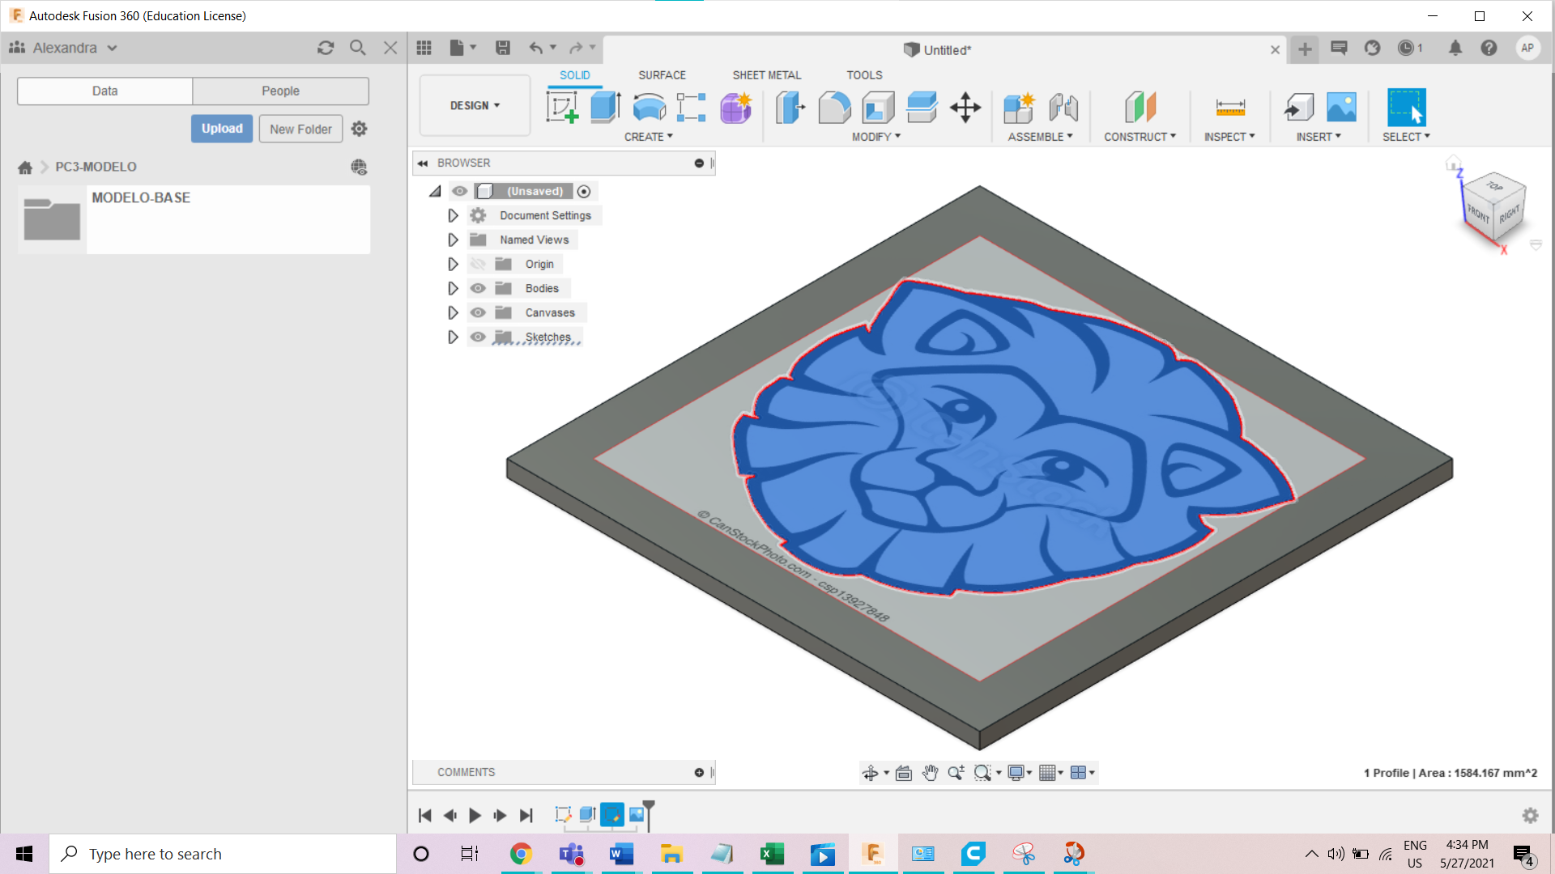
Task: Choose the Revolve tool icon
Action: pyautogui.click(x=649, y=107)
